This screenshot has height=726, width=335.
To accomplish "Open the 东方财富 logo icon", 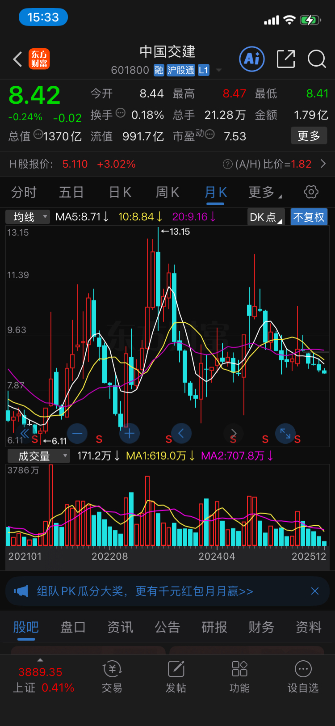I will click(39, 59).
